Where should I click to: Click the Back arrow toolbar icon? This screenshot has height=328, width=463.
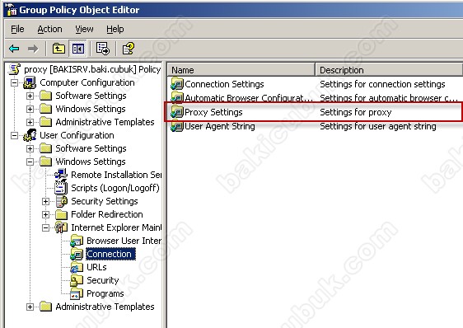tap(14, 49)
